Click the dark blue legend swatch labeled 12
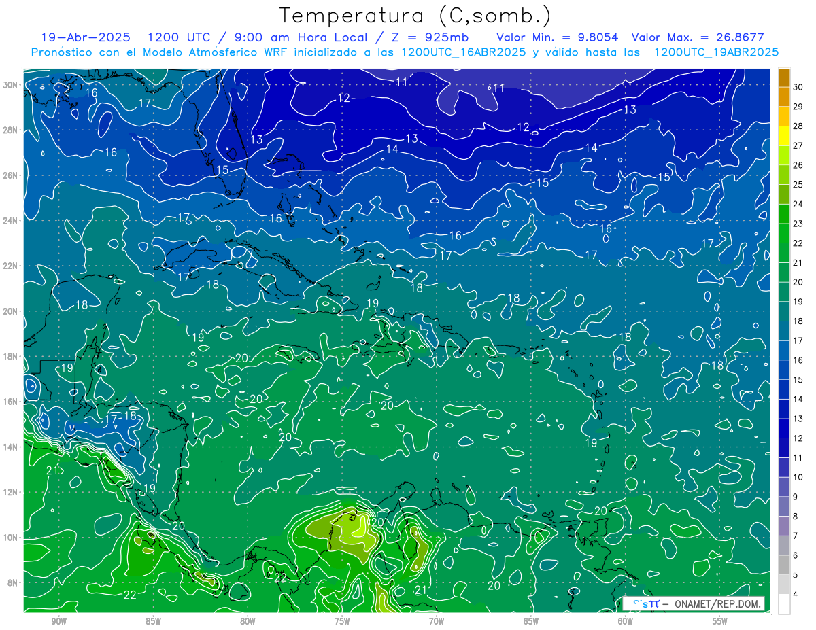This screenshot has width=816, height=630. click(784, 428)
